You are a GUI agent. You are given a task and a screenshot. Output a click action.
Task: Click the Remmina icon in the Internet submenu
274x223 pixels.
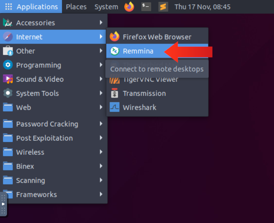115,51
